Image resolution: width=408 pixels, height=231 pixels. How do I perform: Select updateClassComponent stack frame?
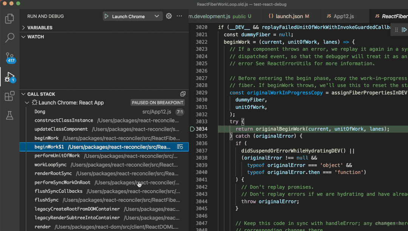point(104,129)
